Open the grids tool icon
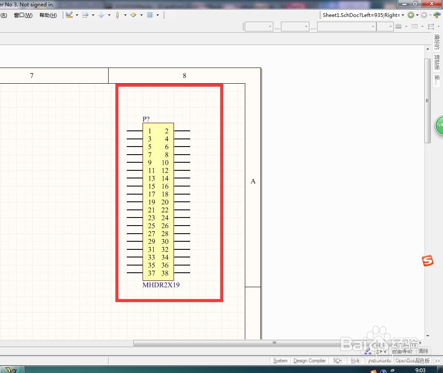The width and height of the screenshot is (443, 373). (x=150, y=15)
